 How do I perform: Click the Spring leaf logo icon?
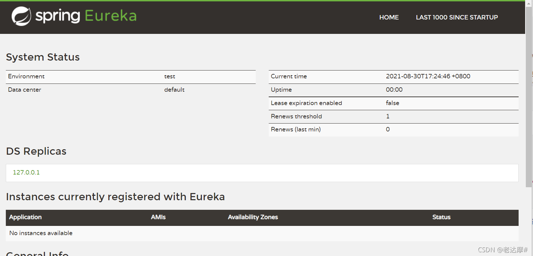[21, 16]
